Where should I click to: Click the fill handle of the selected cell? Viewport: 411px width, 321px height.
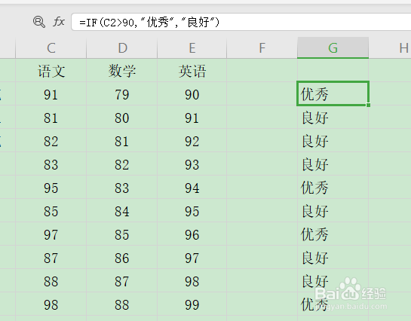pyautogui.click(x=368, y=105)
